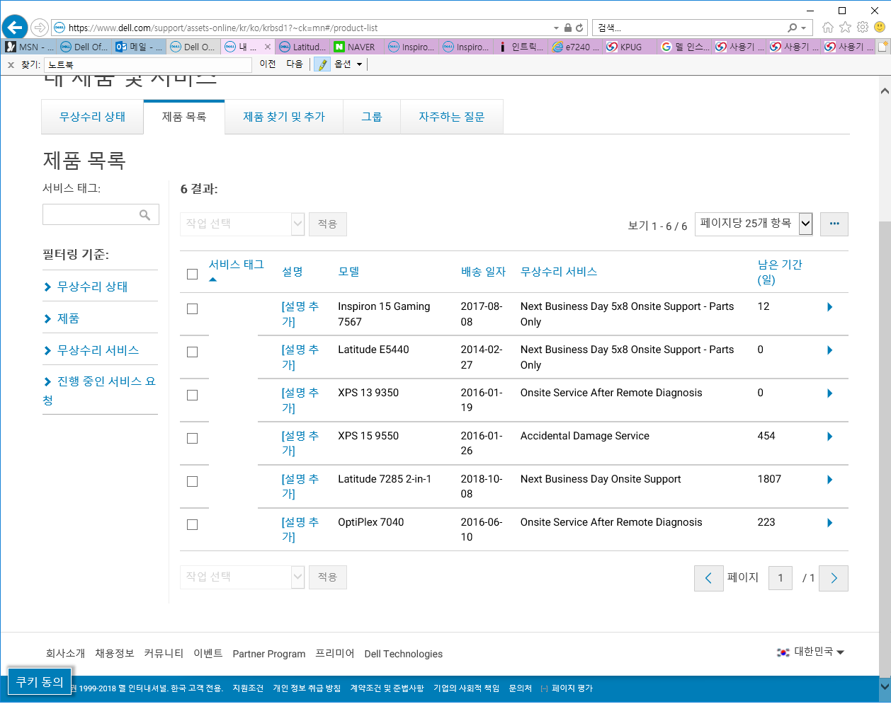Viewport: 891px width, 704px height.
Task: Tick the select-all checkbox in table header
Action: (192, 274)
